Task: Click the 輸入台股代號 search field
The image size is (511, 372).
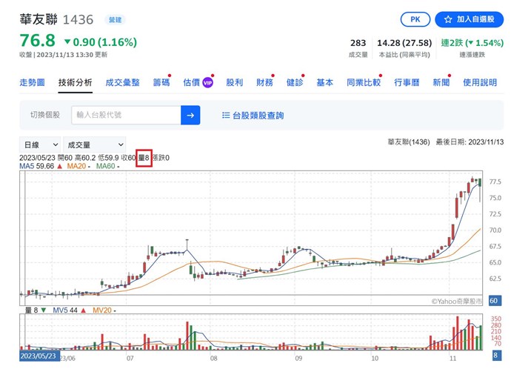Action: point(126,115)
